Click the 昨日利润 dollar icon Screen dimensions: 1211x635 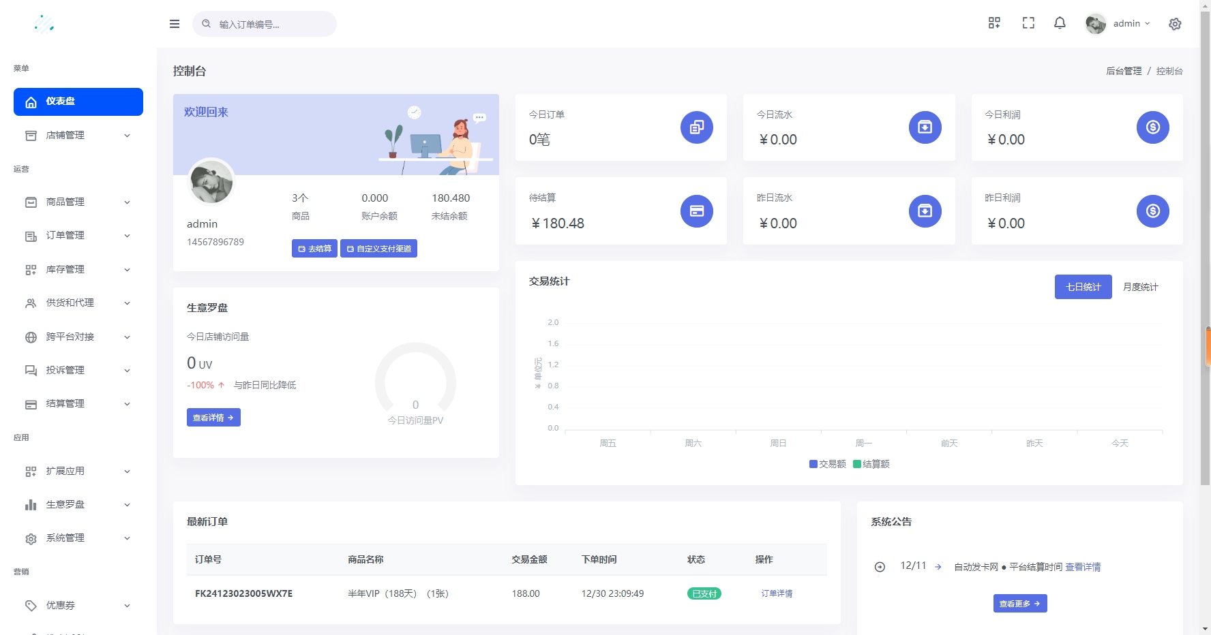click(1153, 211)
